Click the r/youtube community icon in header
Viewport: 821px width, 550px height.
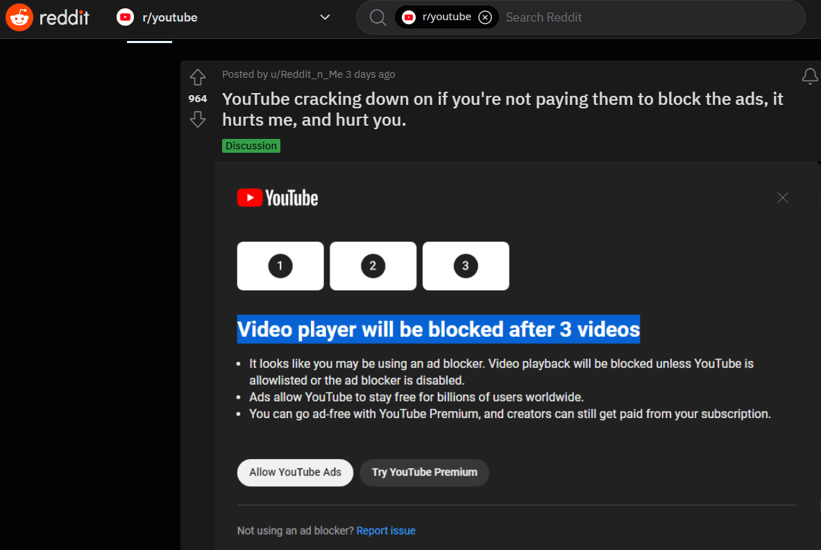tap(125, 17)
